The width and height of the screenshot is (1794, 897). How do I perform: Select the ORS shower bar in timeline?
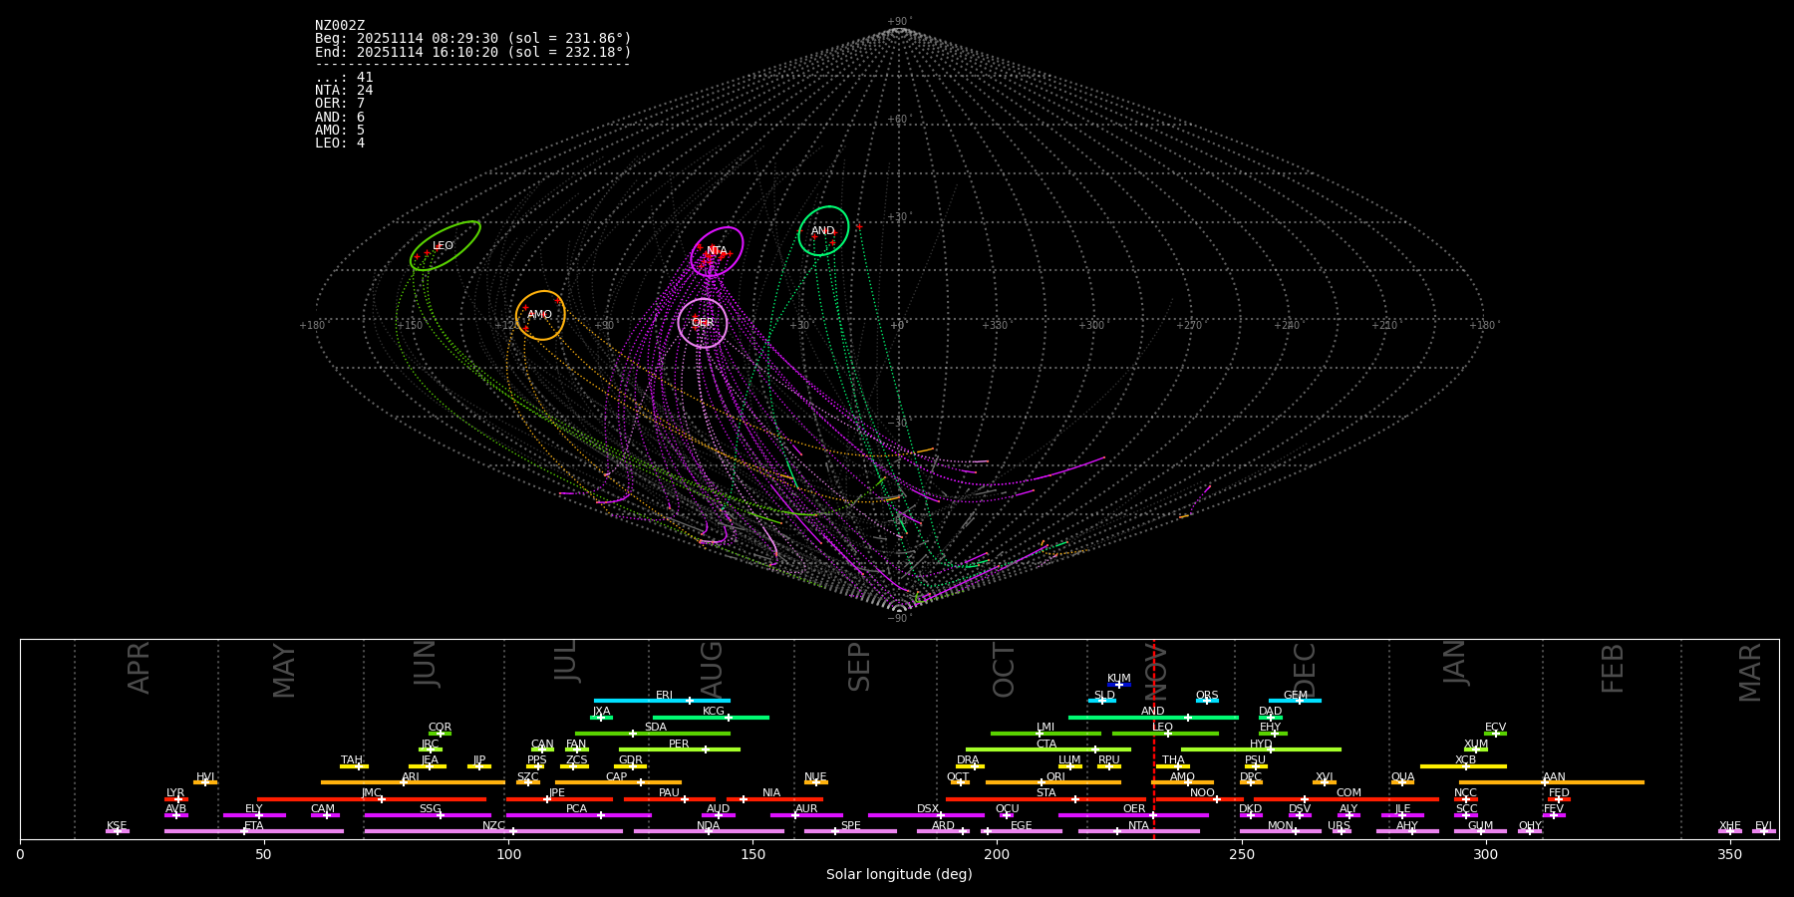point(1207,701)
